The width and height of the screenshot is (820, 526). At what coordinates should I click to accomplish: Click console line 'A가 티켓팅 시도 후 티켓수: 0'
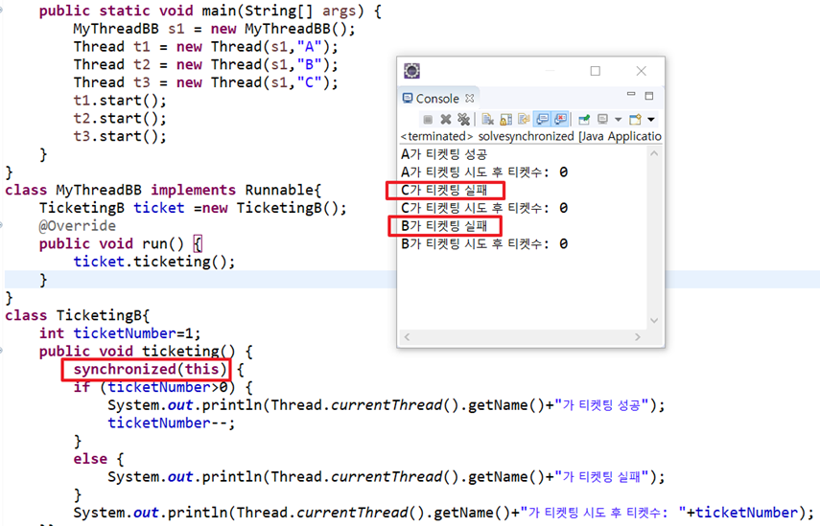coord(484,172)
